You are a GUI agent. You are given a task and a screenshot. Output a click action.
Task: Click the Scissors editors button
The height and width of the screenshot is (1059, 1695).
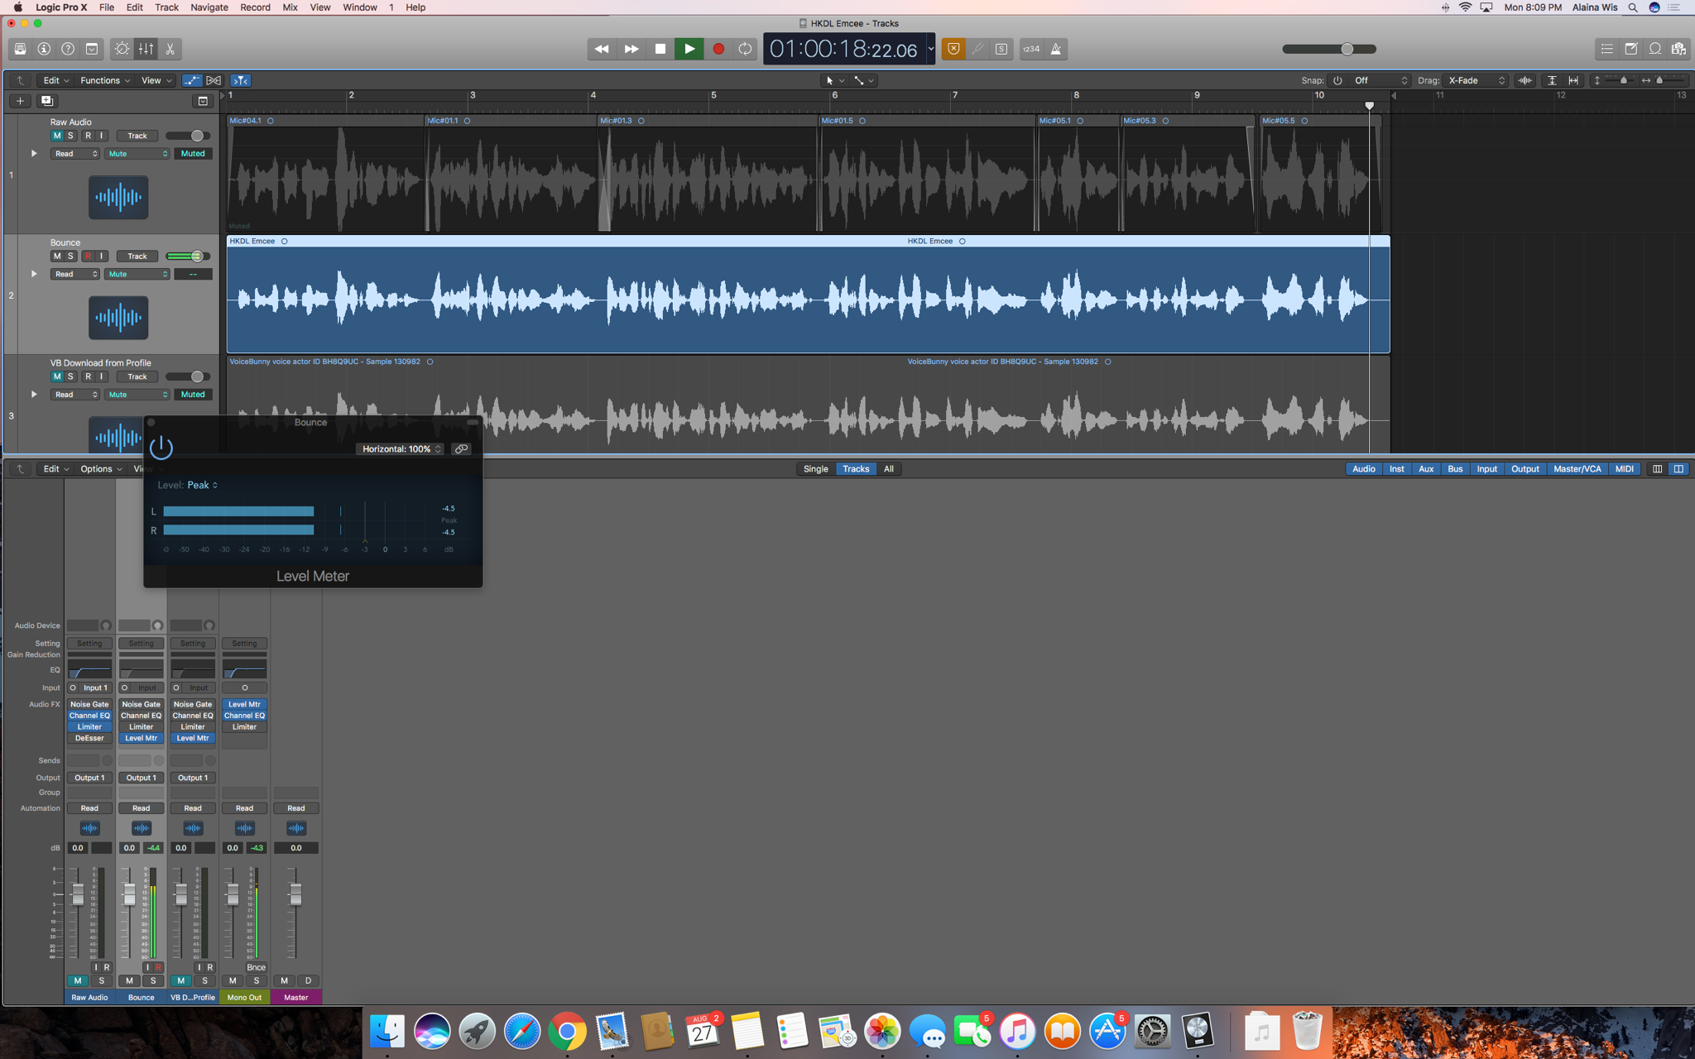pyautogui.click(x=170, y=49)
